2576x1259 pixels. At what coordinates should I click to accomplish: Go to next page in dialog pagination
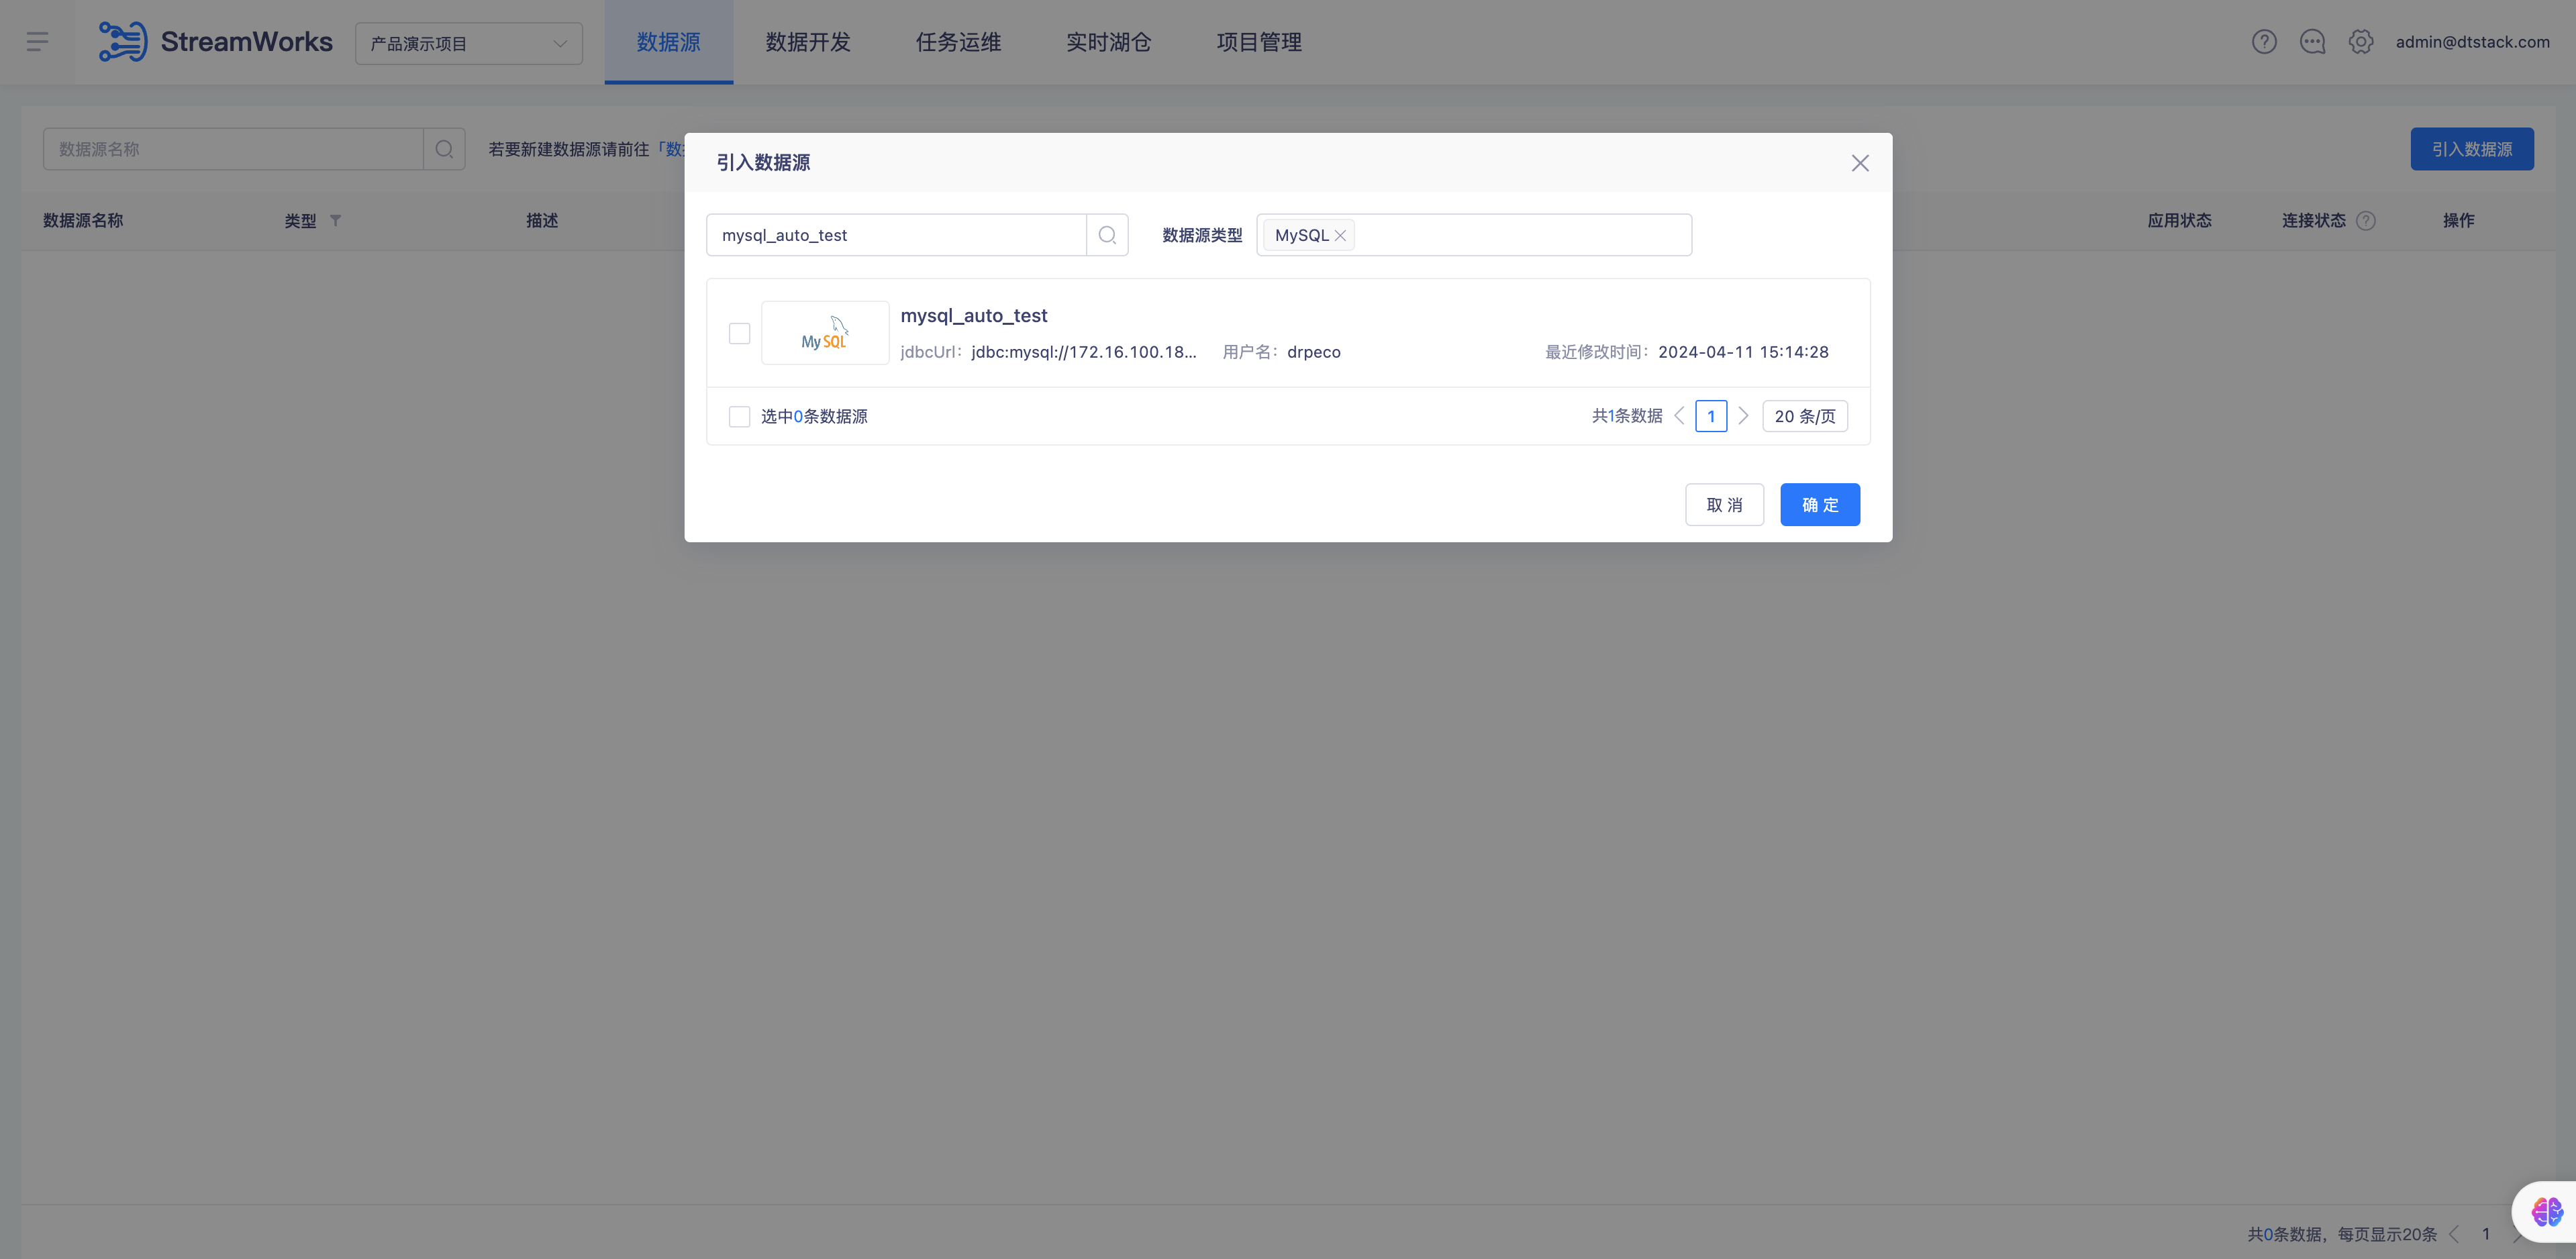(1743, 416)
